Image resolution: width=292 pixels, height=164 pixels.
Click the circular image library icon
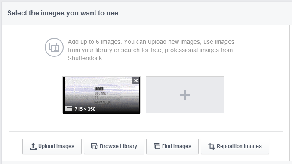click(54, 47)
